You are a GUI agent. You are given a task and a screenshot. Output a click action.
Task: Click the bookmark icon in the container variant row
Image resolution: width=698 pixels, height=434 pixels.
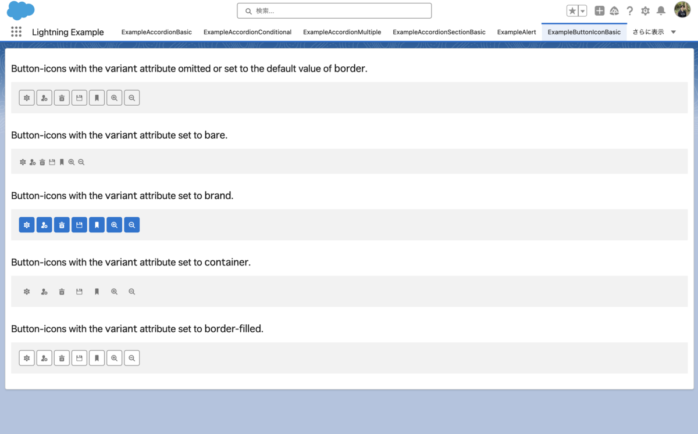click(97, 291)
